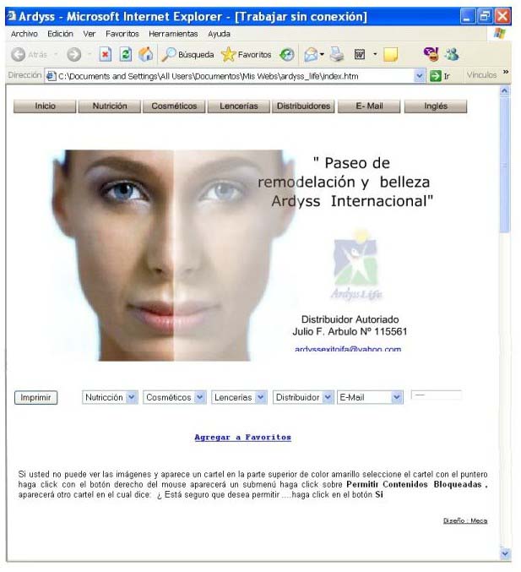Open the Favoritos star in the toolbar
This screenshot has width=521, height=572.
(x=246, y=55)
